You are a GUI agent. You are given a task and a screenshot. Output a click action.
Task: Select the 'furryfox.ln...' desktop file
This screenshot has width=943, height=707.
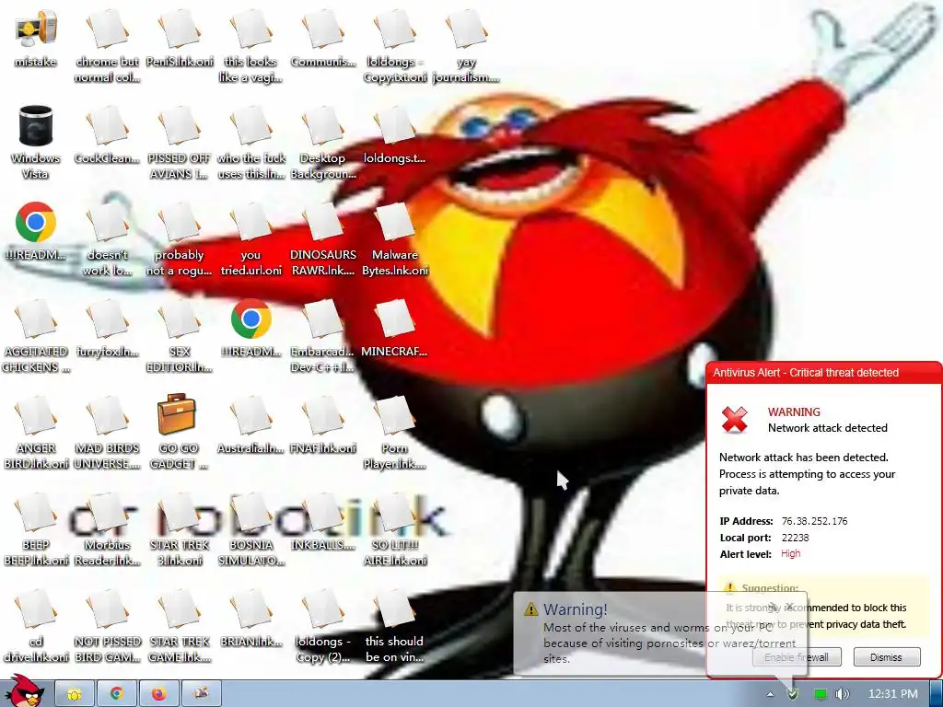(108, 328)
